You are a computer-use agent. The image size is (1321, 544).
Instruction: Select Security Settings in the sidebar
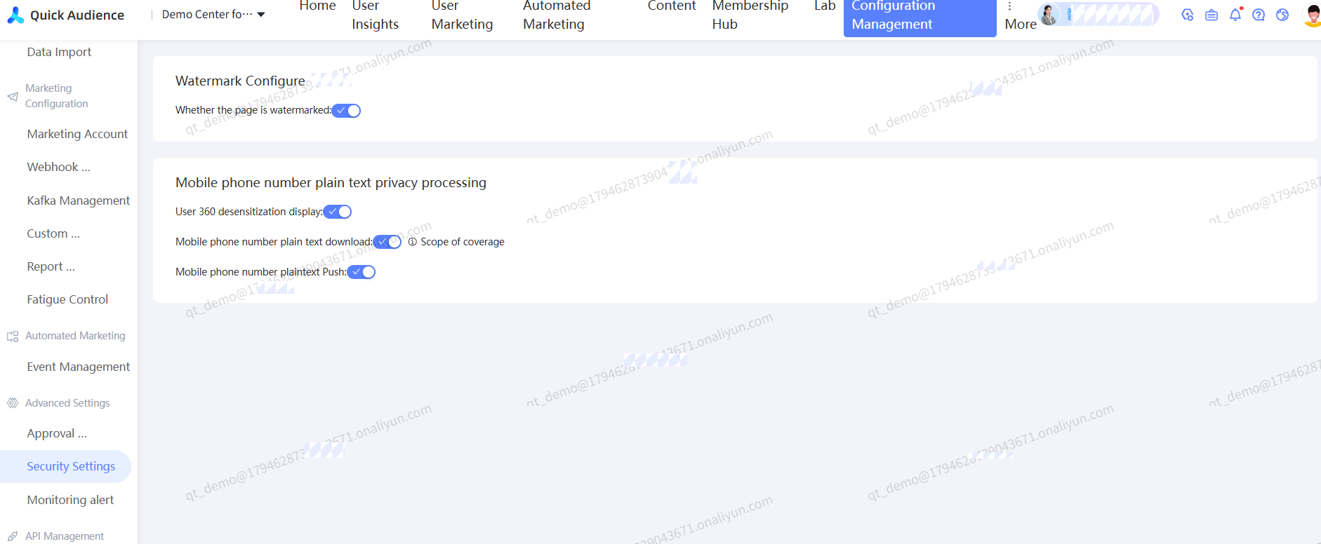(x=65, y=466)
